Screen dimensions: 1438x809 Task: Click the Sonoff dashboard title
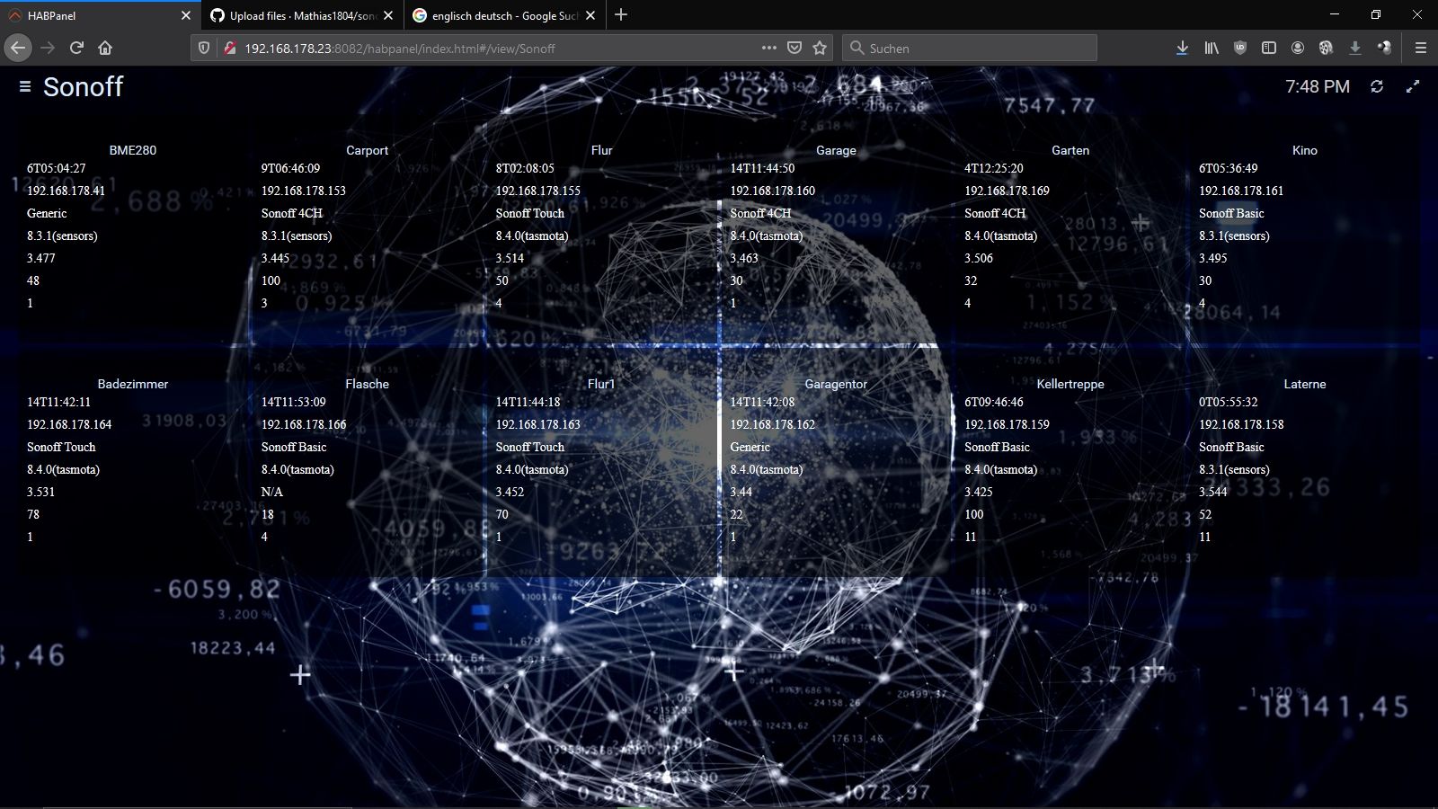pos(83,87)
